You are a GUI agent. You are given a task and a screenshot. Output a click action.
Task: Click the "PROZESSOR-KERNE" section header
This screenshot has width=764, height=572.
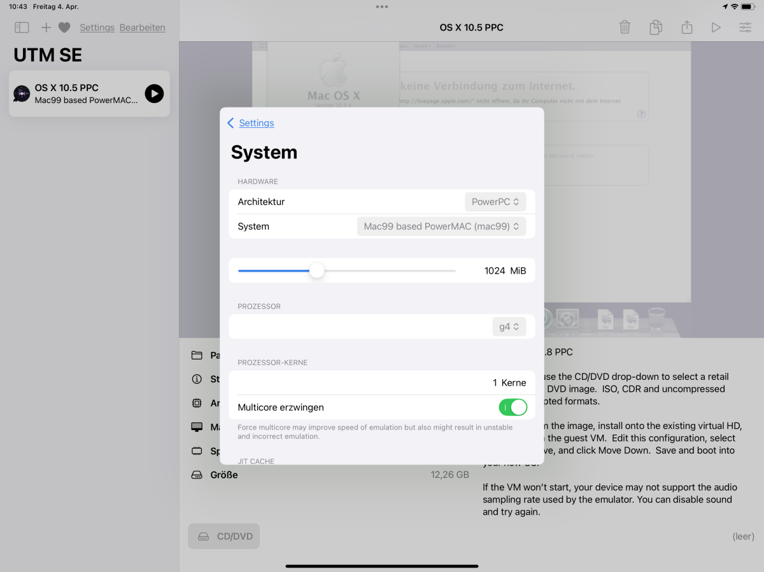pyautogui.click(x=272, y=363)
